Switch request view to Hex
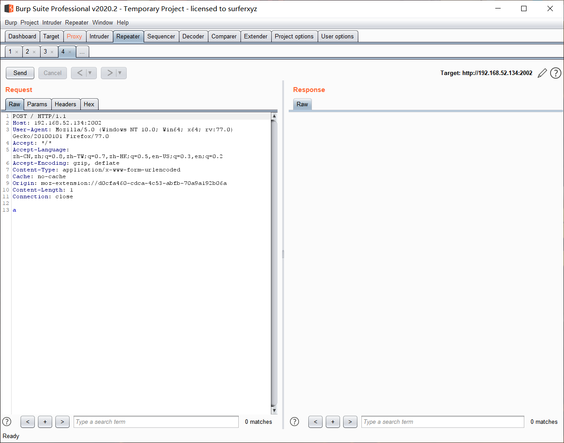Image resolution: width=564 pixels, height=443 pixels. coord(89,104)
